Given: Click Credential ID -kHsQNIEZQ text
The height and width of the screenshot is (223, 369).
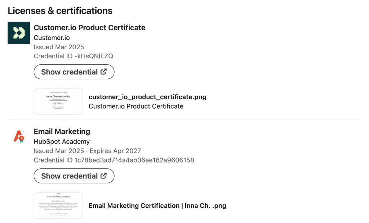Looking at the screenshot, I should [73, 56].
